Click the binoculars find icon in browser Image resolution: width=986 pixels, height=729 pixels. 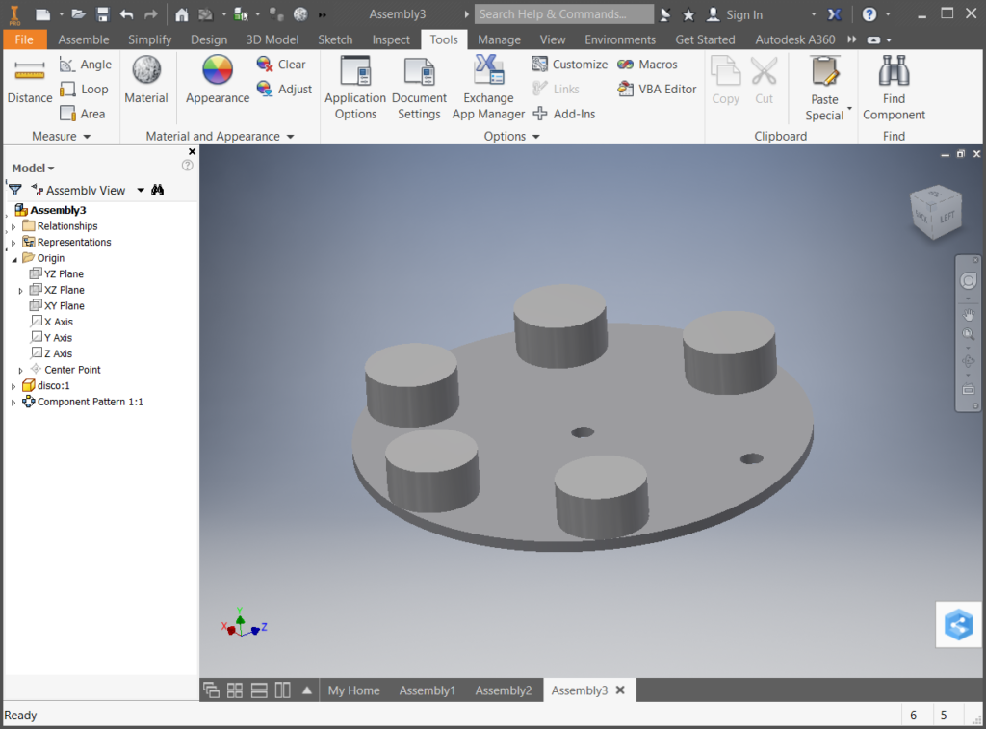157,190
